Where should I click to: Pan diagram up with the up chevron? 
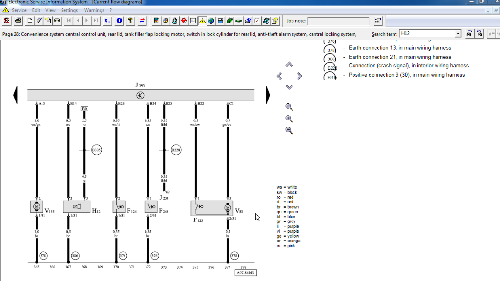tap(289, 64)
